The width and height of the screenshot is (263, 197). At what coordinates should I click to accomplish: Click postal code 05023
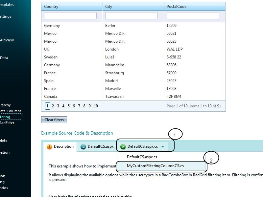pos(171,41)
